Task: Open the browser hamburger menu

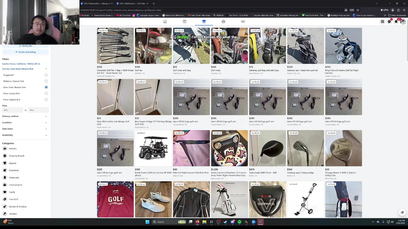Action: (x=404, y=10)
